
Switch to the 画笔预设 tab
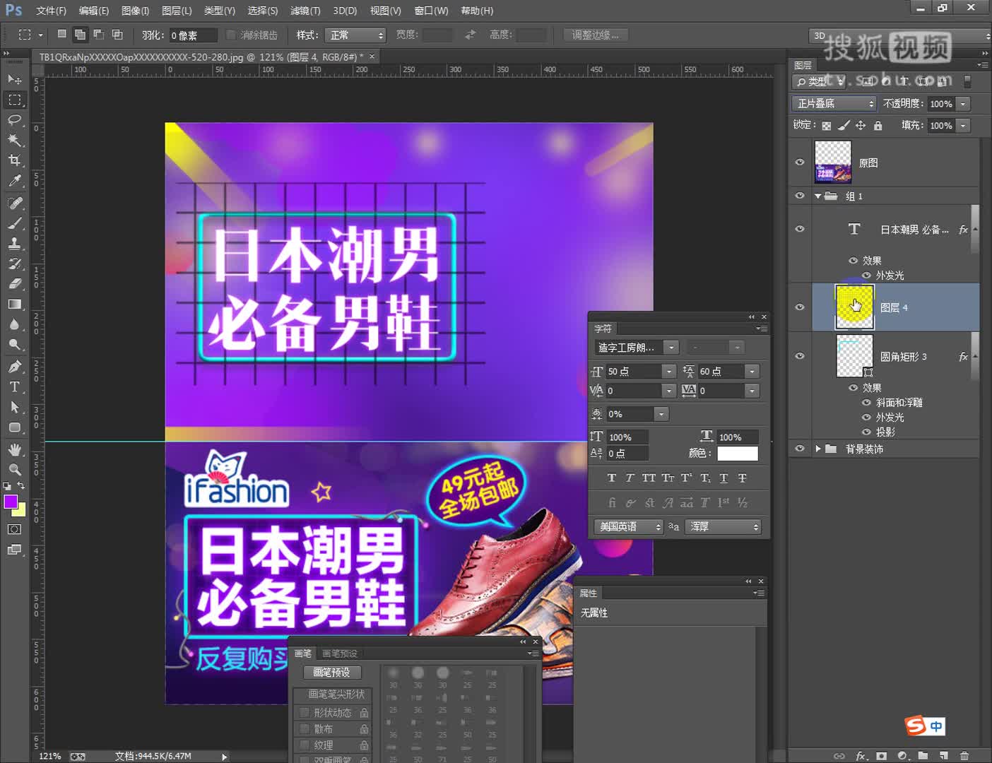pyautogui.click(x=340, y=653)
